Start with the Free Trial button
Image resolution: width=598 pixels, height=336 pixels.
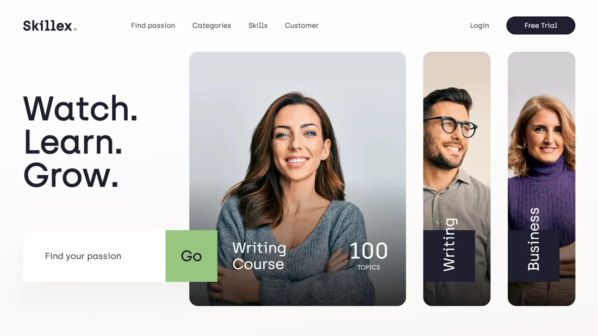pyautogui.click(x=540, y=26)
